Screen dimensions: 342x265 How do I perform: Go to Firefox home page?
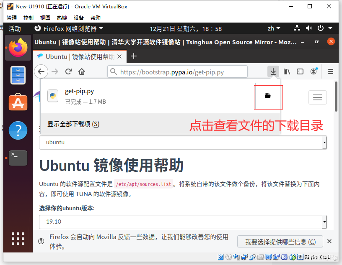[82, 71]
